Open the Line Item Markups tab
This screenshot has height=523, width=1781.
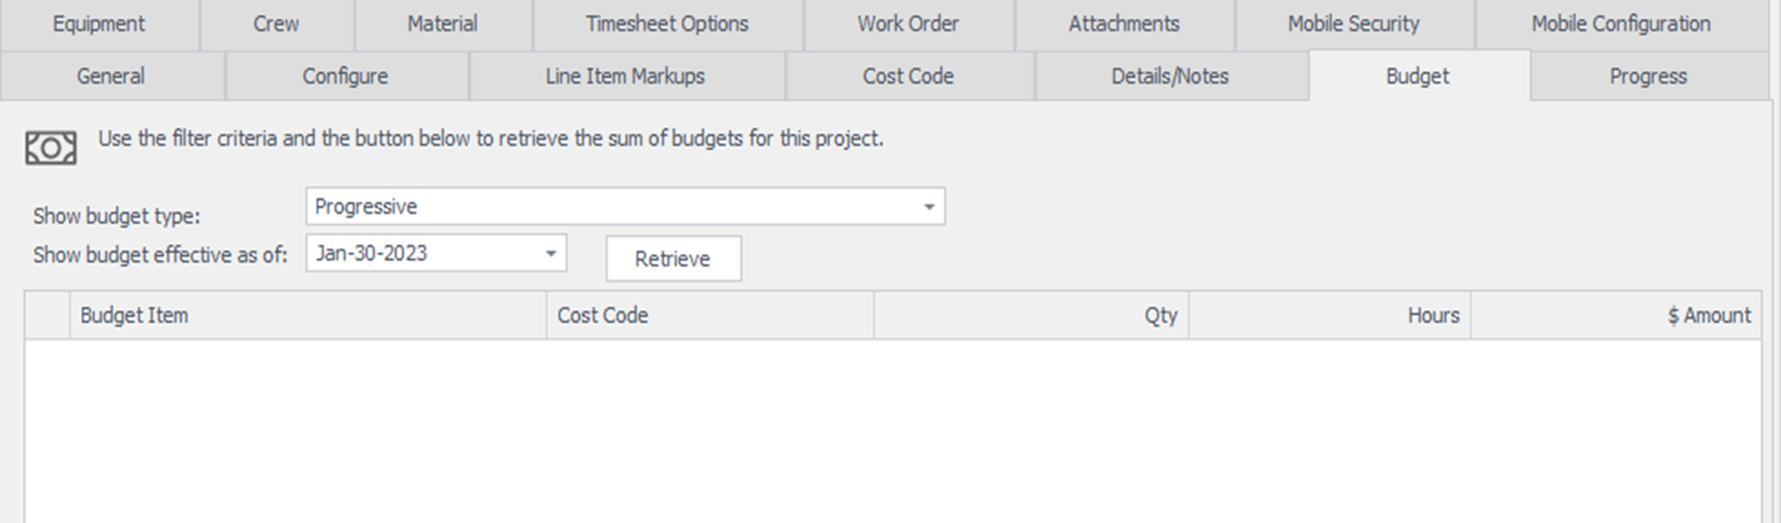pyautogui.click(x=625, y=76)
